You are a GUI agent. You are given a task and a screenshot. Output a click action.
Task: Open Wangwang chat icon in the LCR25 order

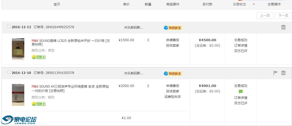(x=173, y=28)
